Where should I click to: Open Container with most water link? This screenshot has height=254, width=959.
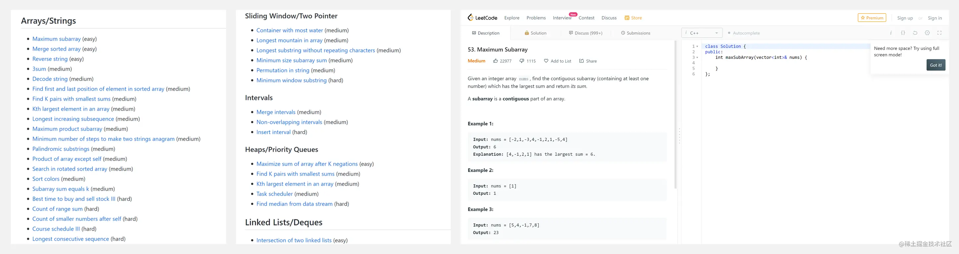(x=290, y=30)
